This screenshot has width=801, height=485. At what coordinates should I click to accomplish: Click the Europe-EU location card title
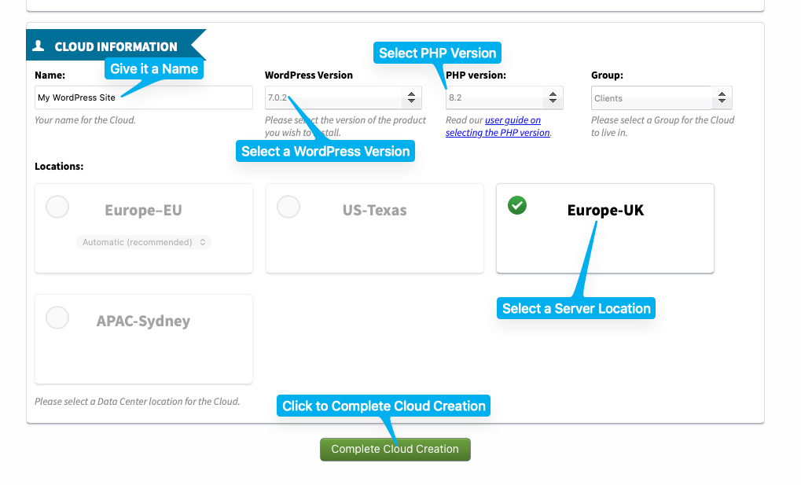pyautogui.click(x=144, y=210)
